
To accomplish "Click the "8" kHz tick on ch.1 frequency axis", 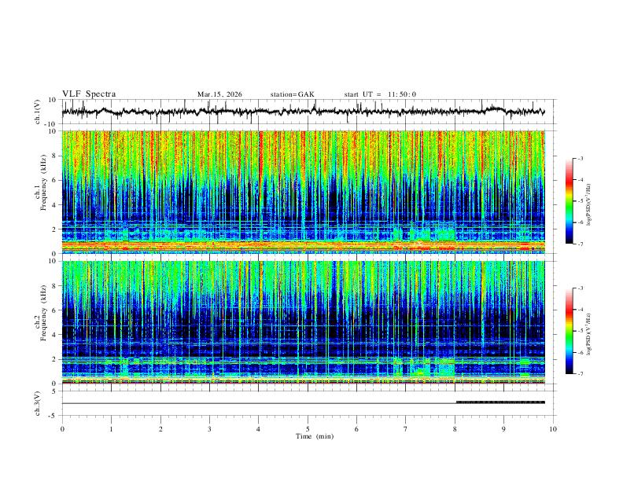I will tap(55, 156).
